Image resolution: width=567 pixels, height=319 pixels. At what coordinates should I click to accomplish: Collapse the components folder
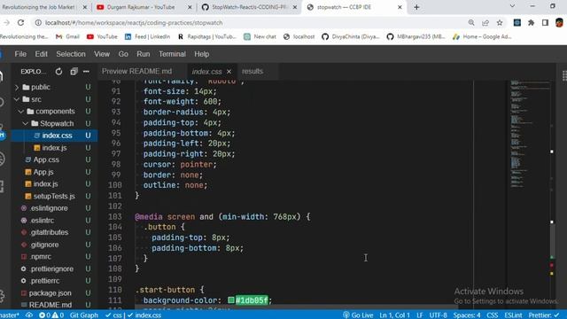coord(21,112)
